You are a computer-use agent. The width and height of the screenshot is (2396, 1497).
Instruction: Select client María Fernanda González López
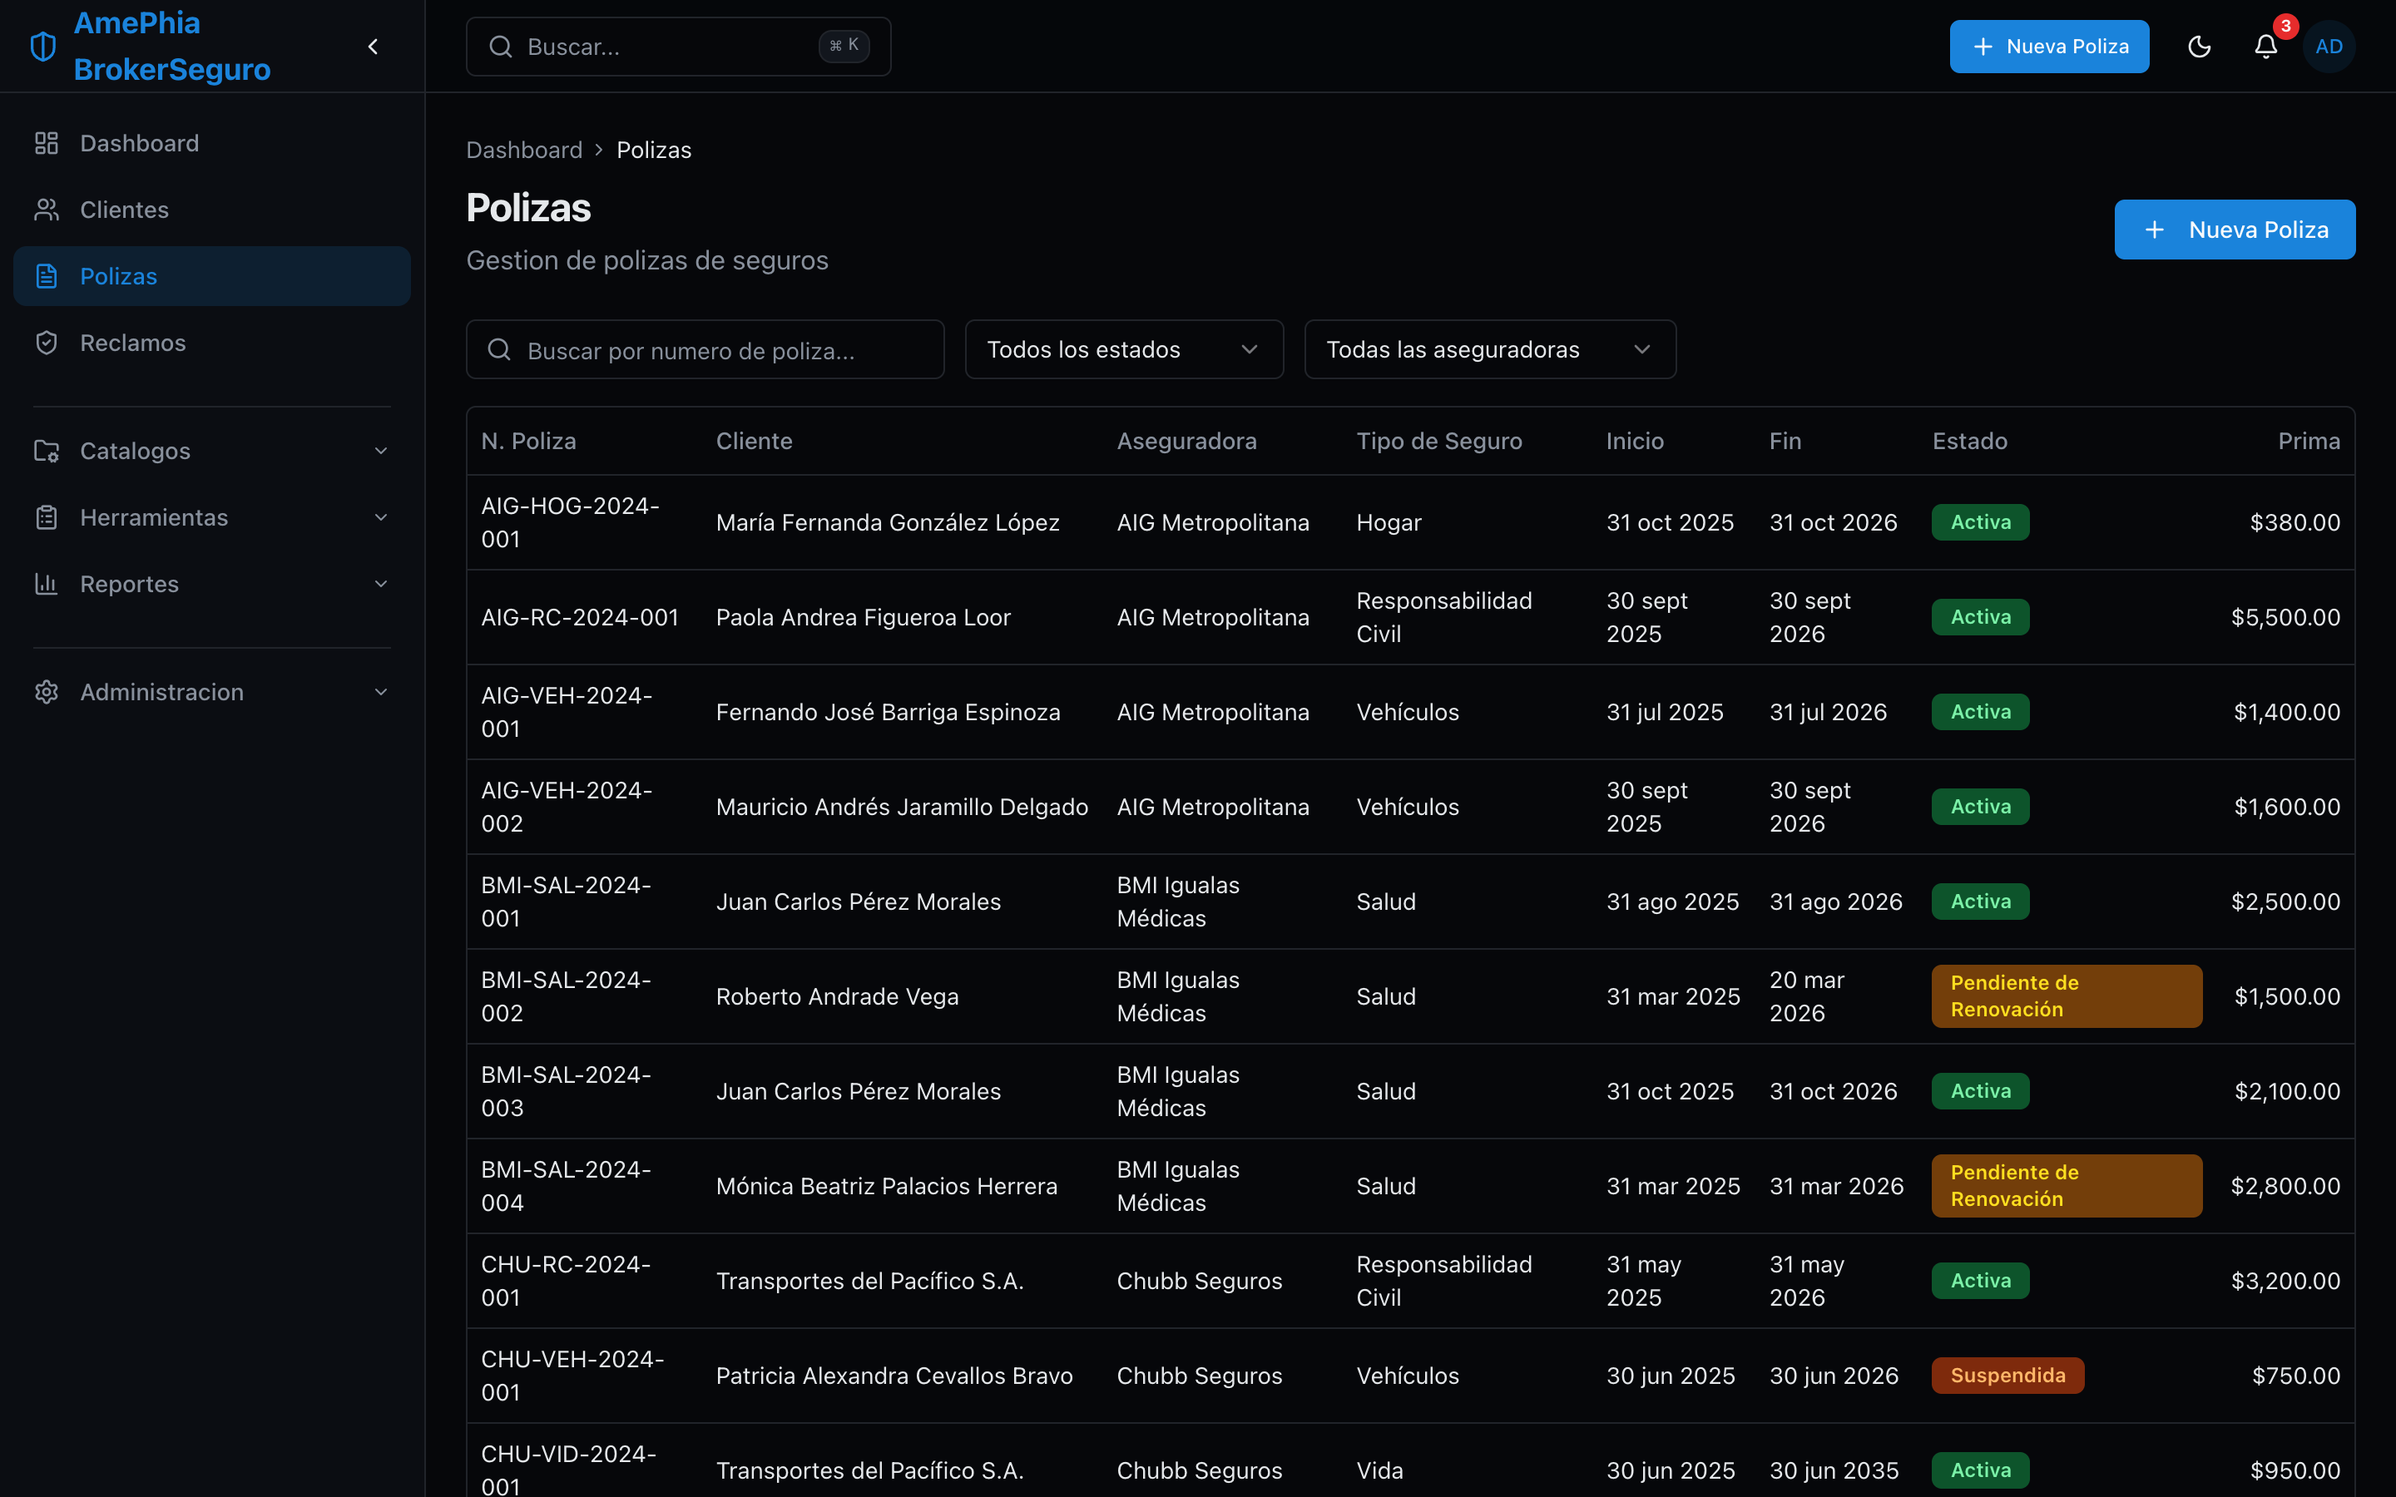(x=887, y=521)
